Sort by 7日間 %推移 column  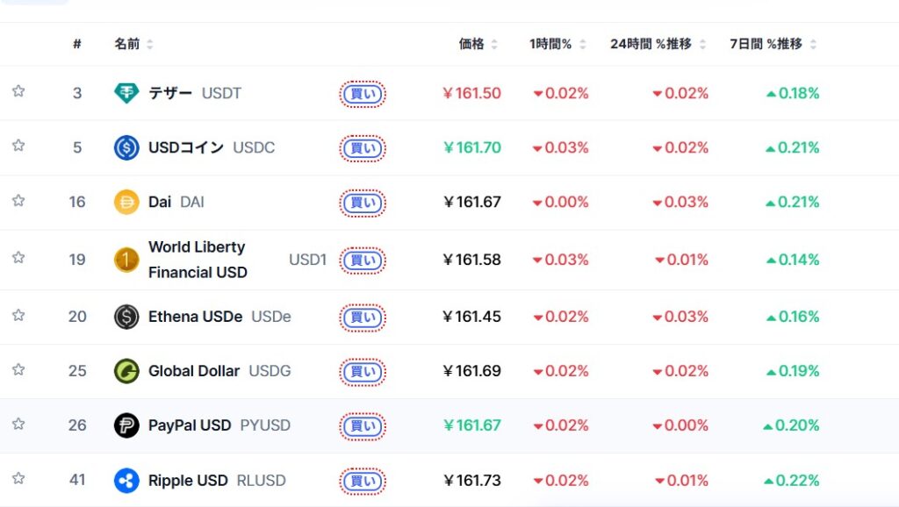(x=773, y=44)
